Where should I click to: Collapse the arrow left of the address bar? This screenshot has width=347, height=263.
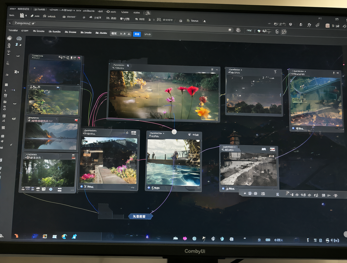coord(10,23)
